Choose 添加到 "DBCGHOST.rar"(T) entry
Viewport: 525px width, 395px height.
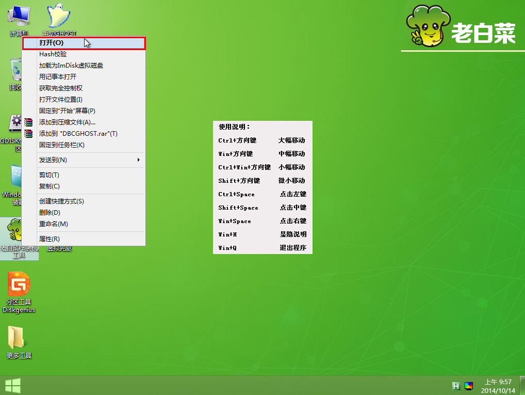click(x=84, y=133)
